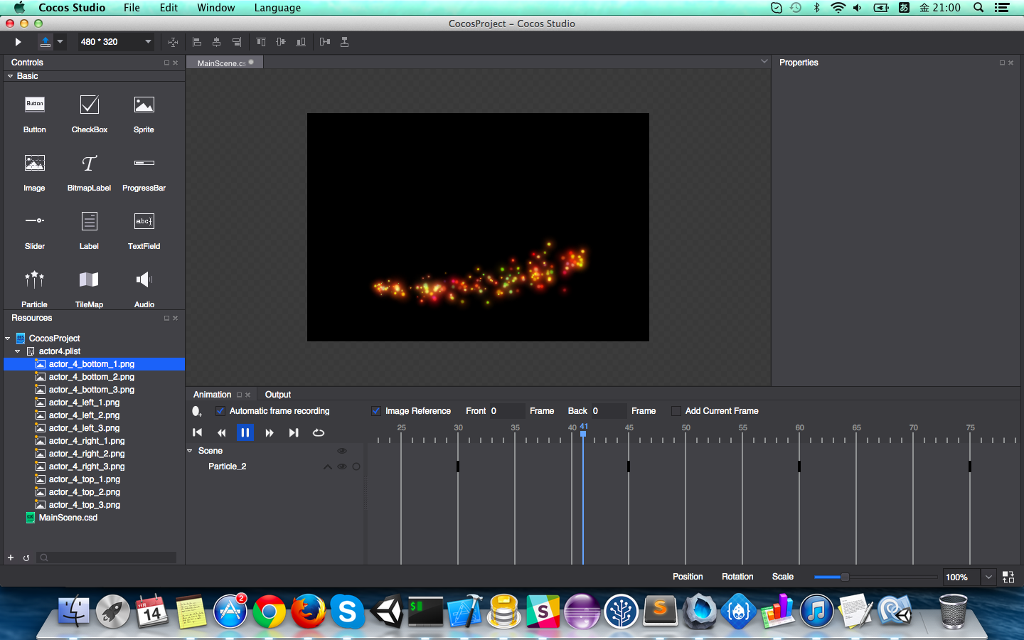Select the Particle control

(35, 289)
